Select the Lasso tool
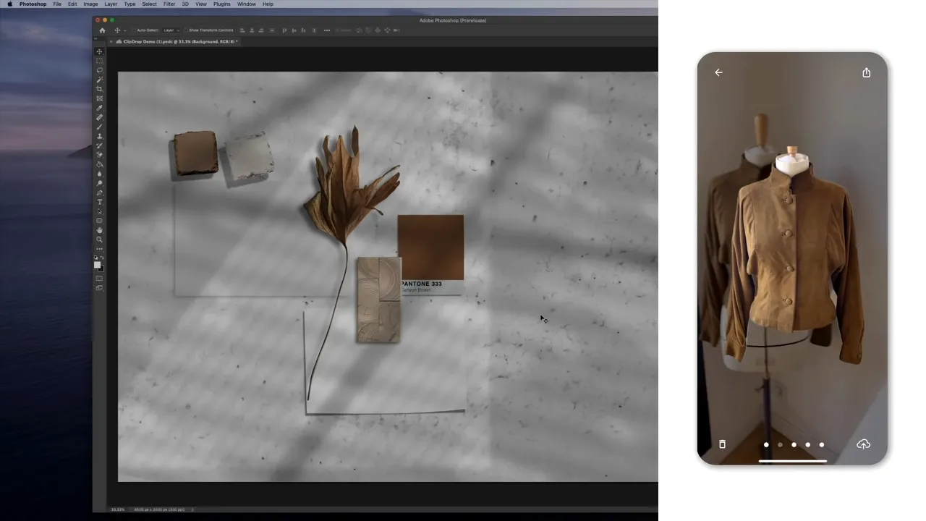926x521 pixels. [99, 70]
